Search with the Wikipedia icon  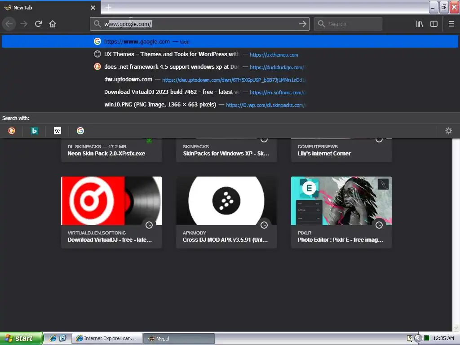click(57, 131)
